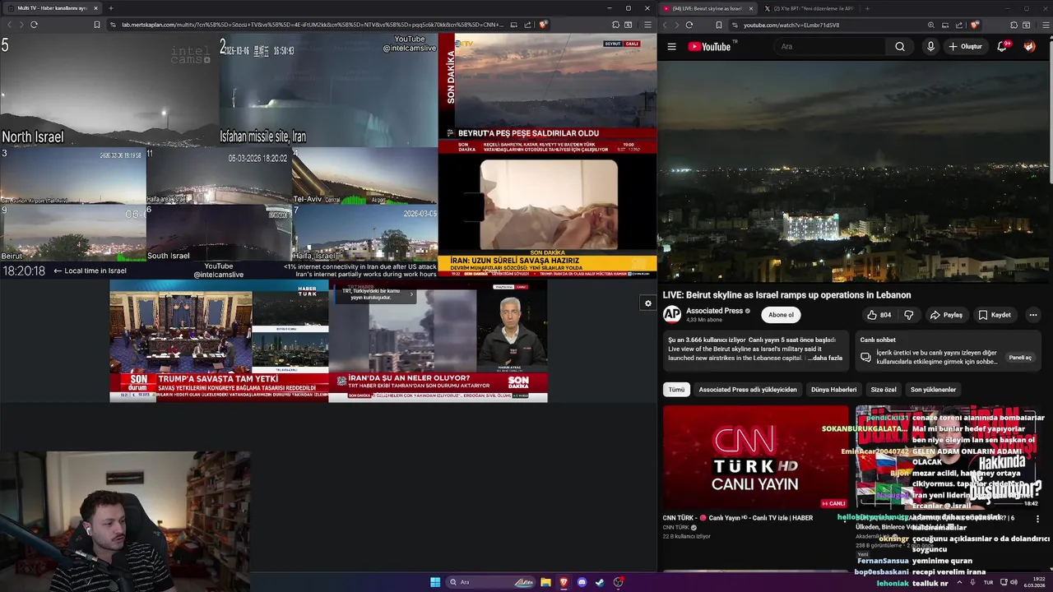The height and width of the screenshot is (592, 1053).
Task: Select the 'Size özel' chip
Action: point(884,390)
